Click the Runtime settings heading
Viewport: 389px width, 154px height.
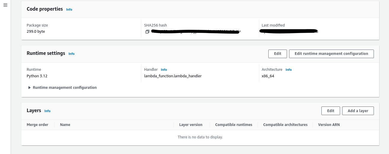click(46, 53)
